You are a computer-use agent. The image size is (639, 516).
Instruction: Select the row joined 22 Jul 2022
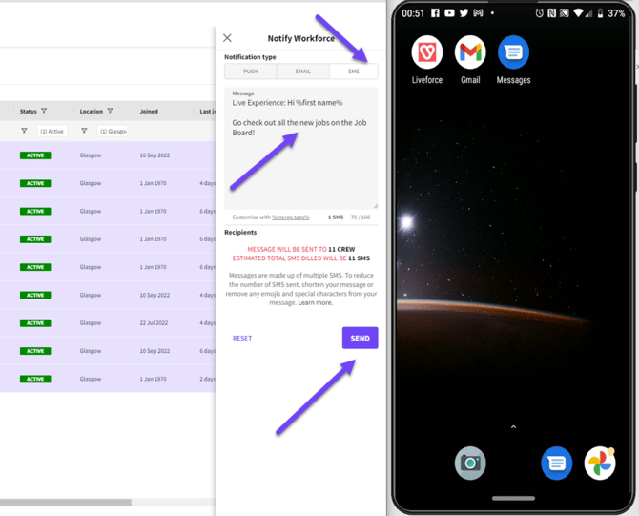point(108,322)
